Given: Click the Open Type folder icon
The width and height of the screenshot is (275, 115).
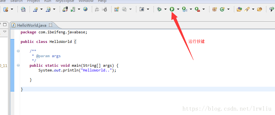Looking at the screenshot, I should [x=239, y=9].
